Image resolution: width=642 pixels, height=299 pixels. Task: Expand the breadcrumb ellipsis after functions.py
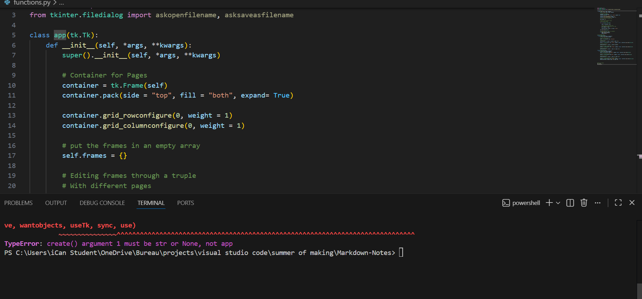click(62, 3)
